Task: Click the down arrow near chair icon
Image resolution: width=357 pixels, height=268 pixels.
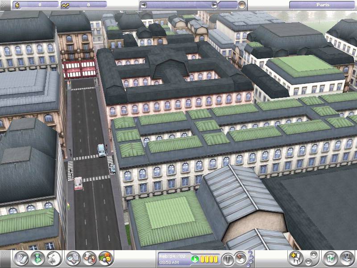Action: (x=313, y=263)
